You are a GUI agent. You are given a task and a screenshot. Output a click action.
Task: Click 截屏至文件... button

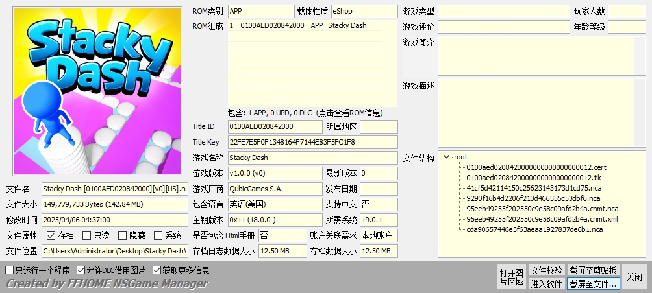point(594,283)
